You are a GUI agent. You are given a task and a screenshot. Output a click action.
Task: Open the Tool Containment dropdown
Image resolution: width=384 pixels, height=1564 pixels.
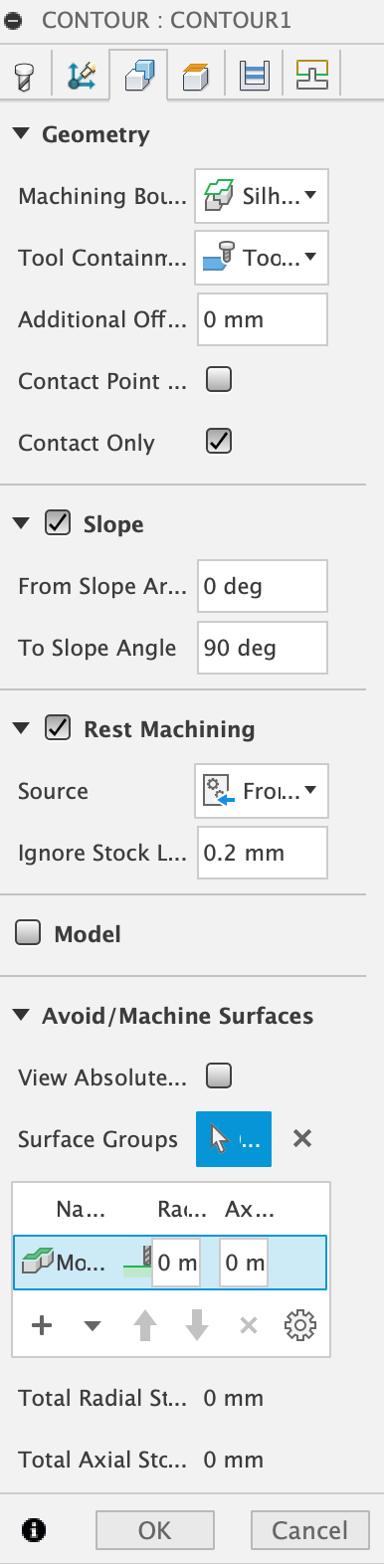(x=262, y=258)
